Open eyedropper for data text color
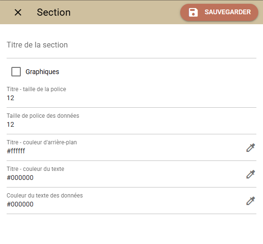This screenshot has height=244, width=263. 251,201
